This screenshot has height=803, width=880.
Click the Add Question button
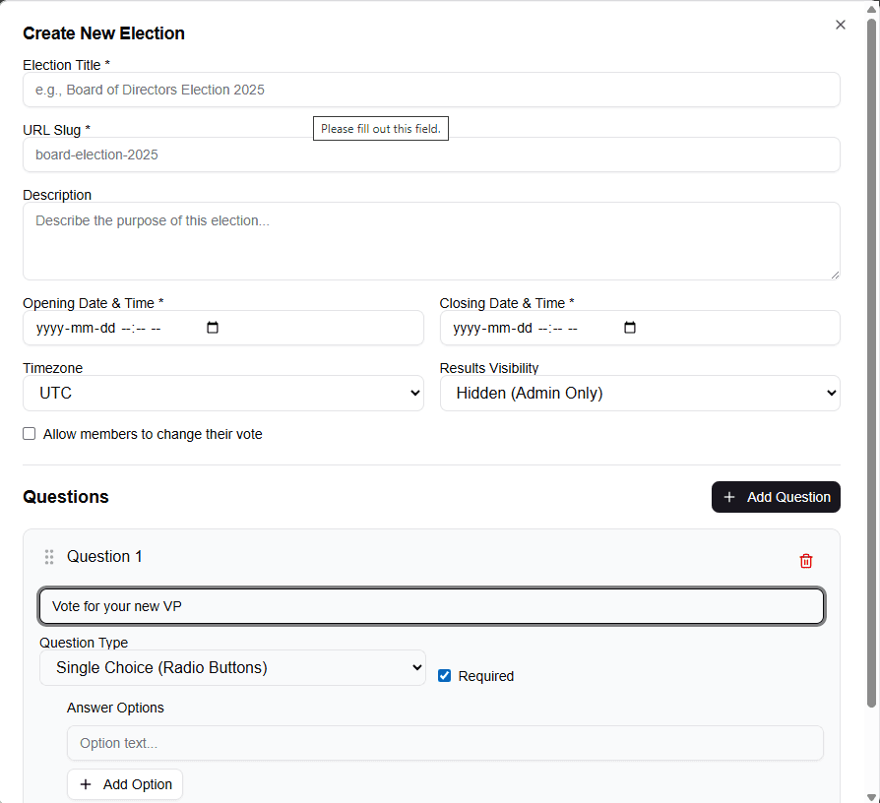point(776,497)
